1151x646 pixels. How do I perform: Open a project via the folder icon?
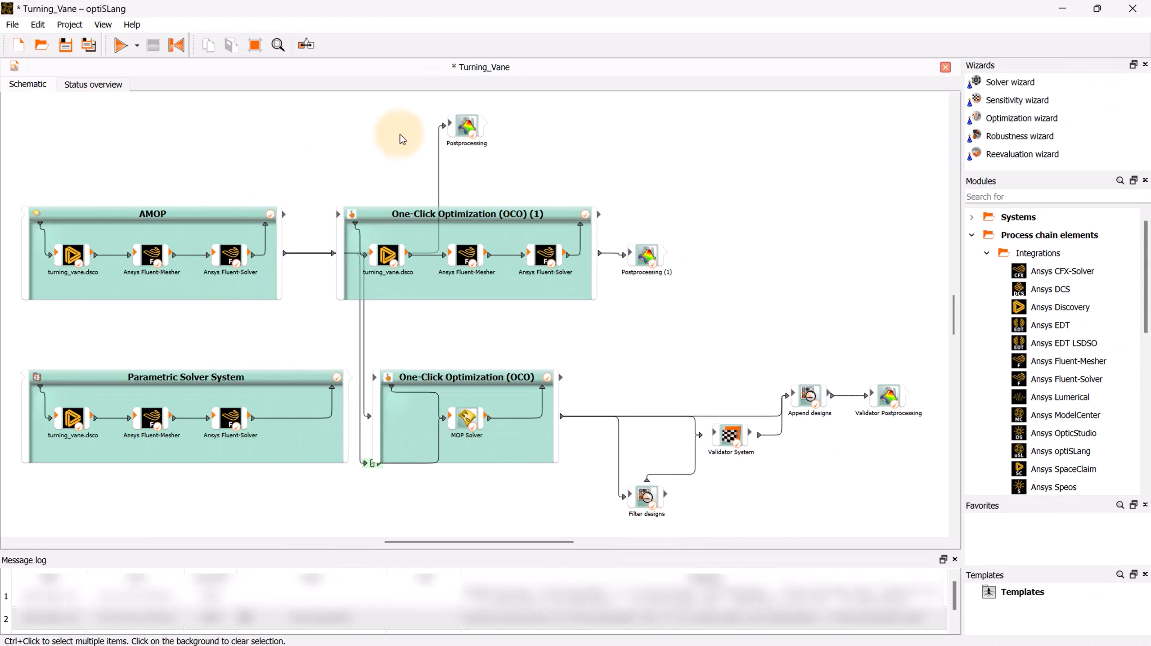[x=42, y=45]
